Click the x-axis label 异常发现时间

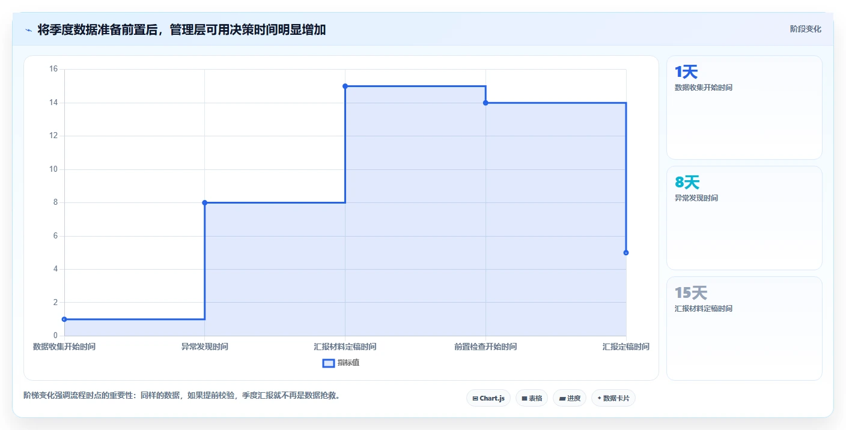(205, 347)
